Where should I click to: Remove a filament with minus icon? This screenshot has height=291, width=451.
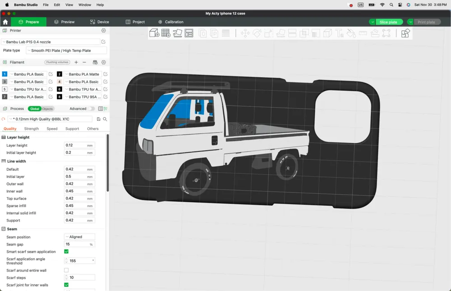coord(84,62)
